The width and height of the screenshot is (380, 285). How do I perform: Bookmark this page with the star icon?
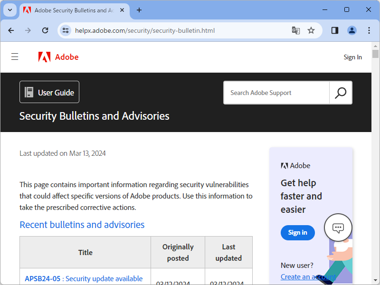pyautogui.click(x=311, y=30)
